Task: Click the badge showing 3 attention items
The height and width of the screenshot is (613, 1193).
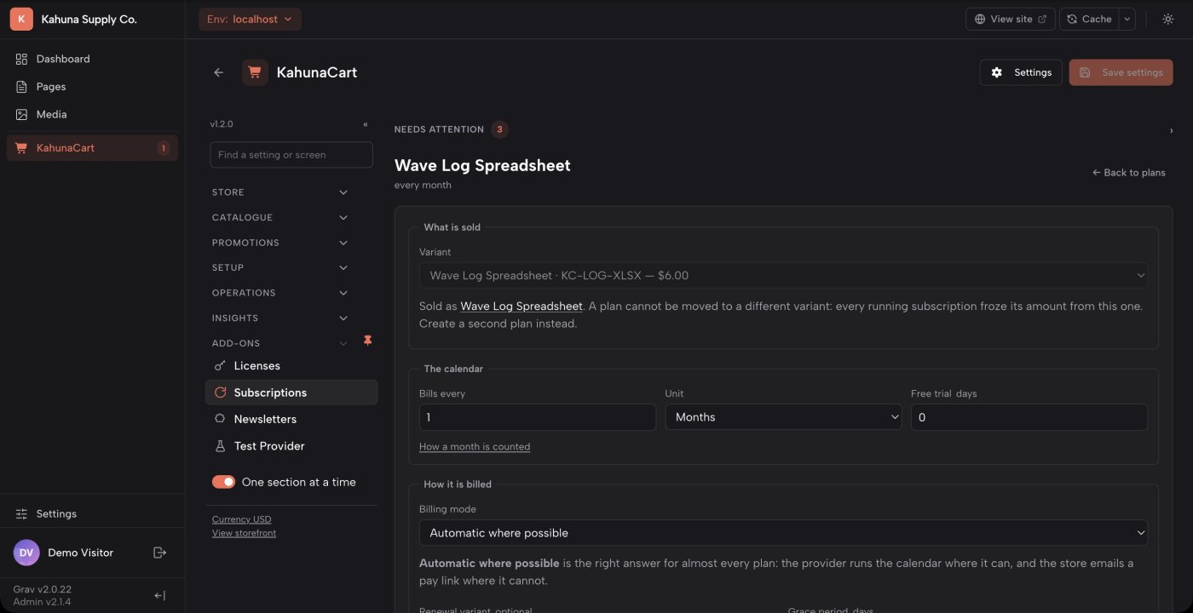Action: [x=500, y=129]
